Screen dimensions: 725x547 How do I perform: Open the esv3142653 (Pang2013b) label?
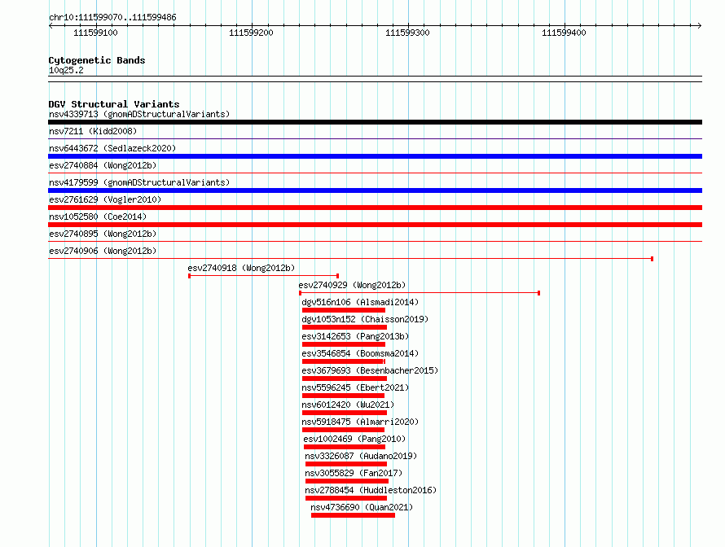355,336
